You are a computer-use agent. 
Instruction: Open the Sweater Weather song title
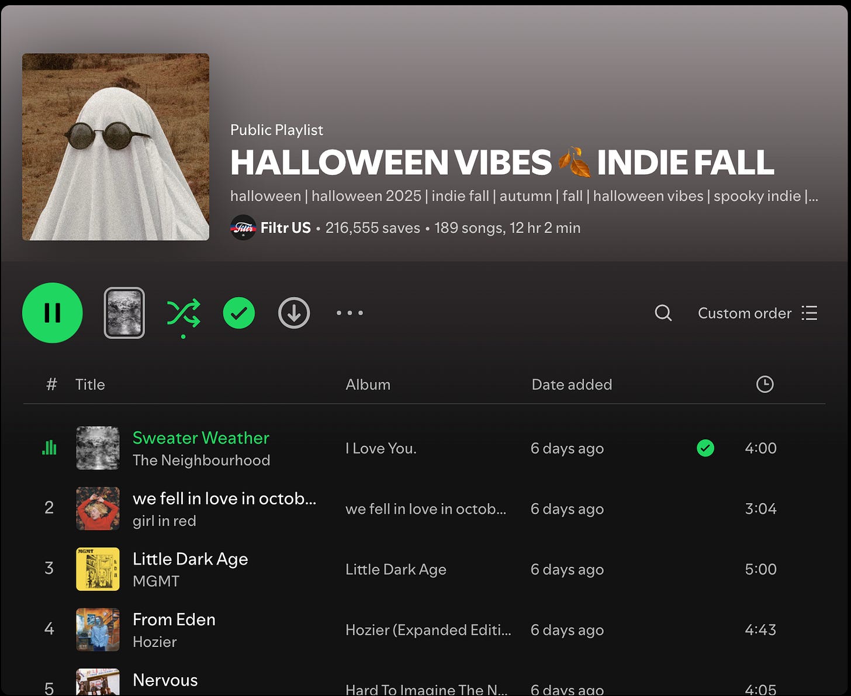point(201,438)
